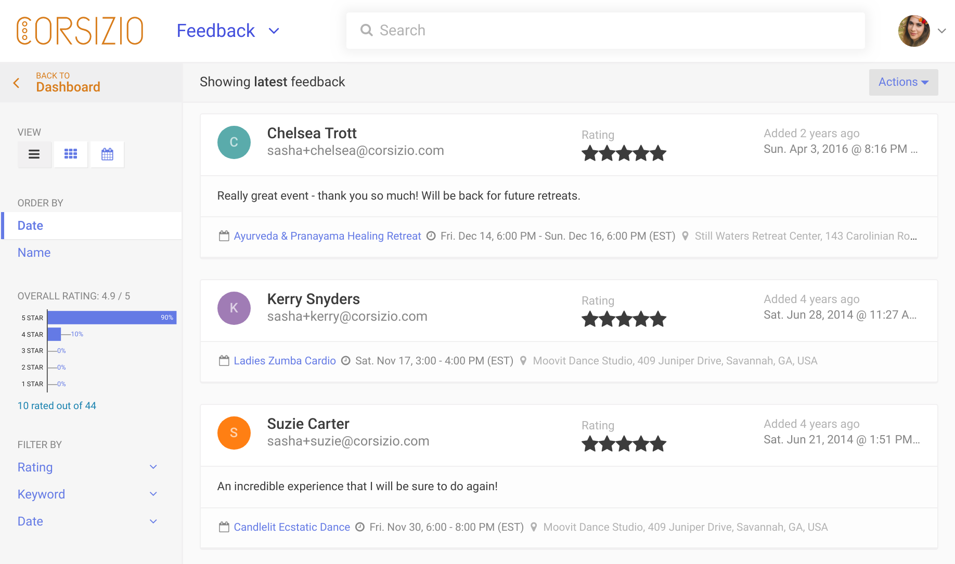Click the 5 star rating bar
Screen dimensions: 955x564
[x=112, y=318]
